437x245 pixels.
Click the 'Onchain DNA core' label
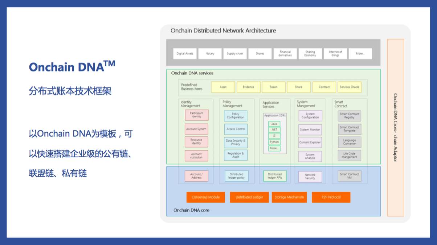[191, 210]
